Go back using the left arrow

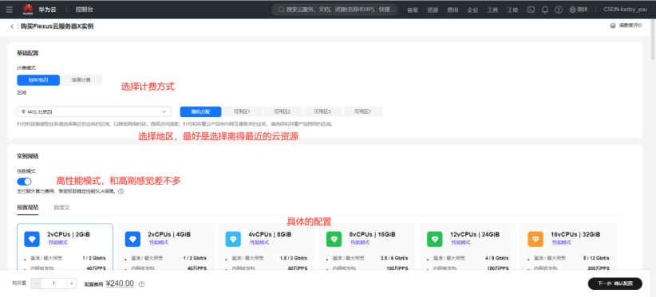[x=12, y=26]
